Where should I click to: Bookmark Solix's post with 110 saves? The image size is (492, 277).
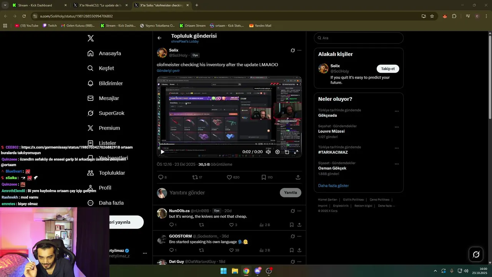(x=264, y=177)
